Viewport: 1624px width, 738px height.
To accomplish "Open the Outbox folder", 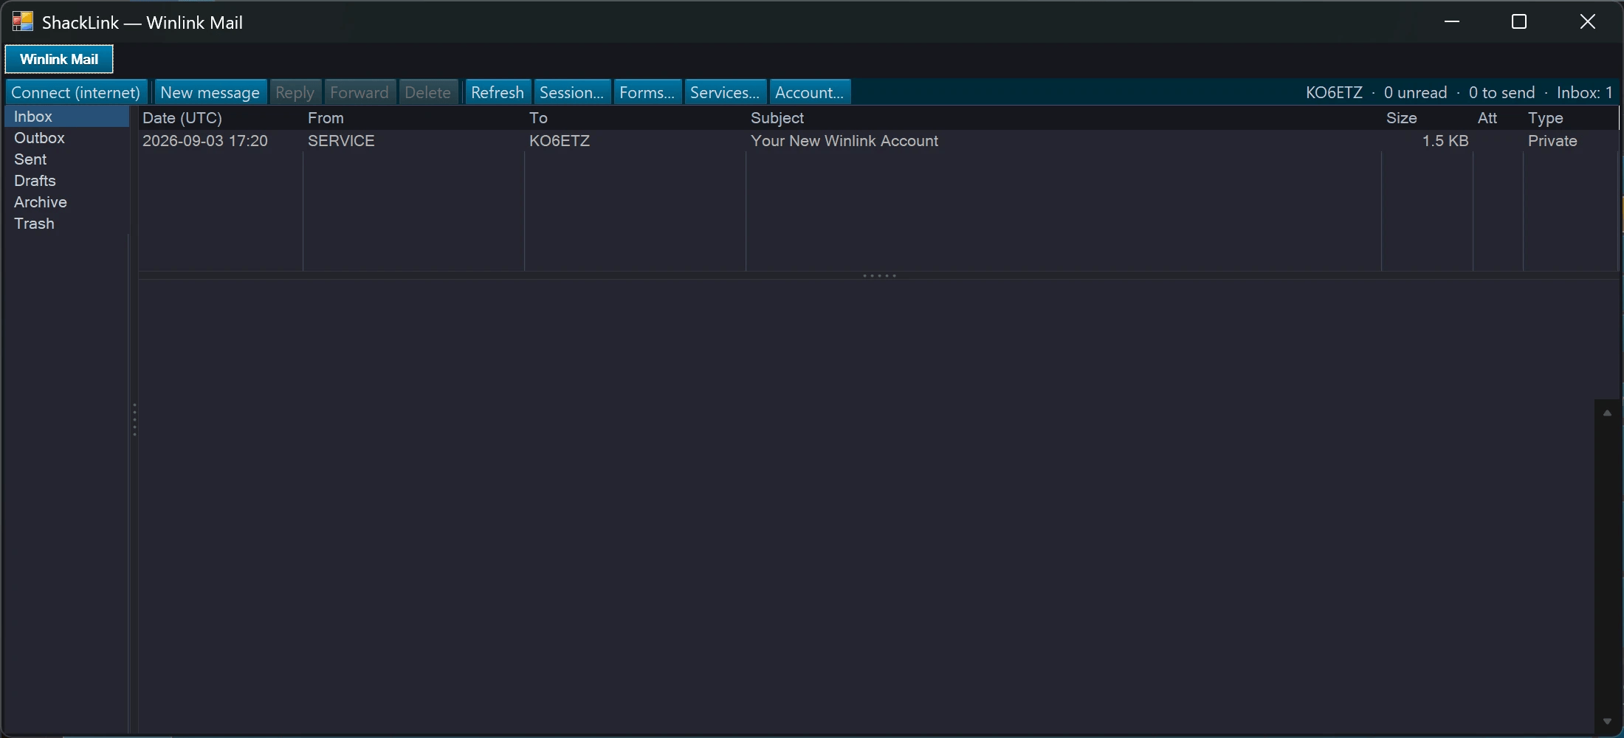I will (66, 138).
